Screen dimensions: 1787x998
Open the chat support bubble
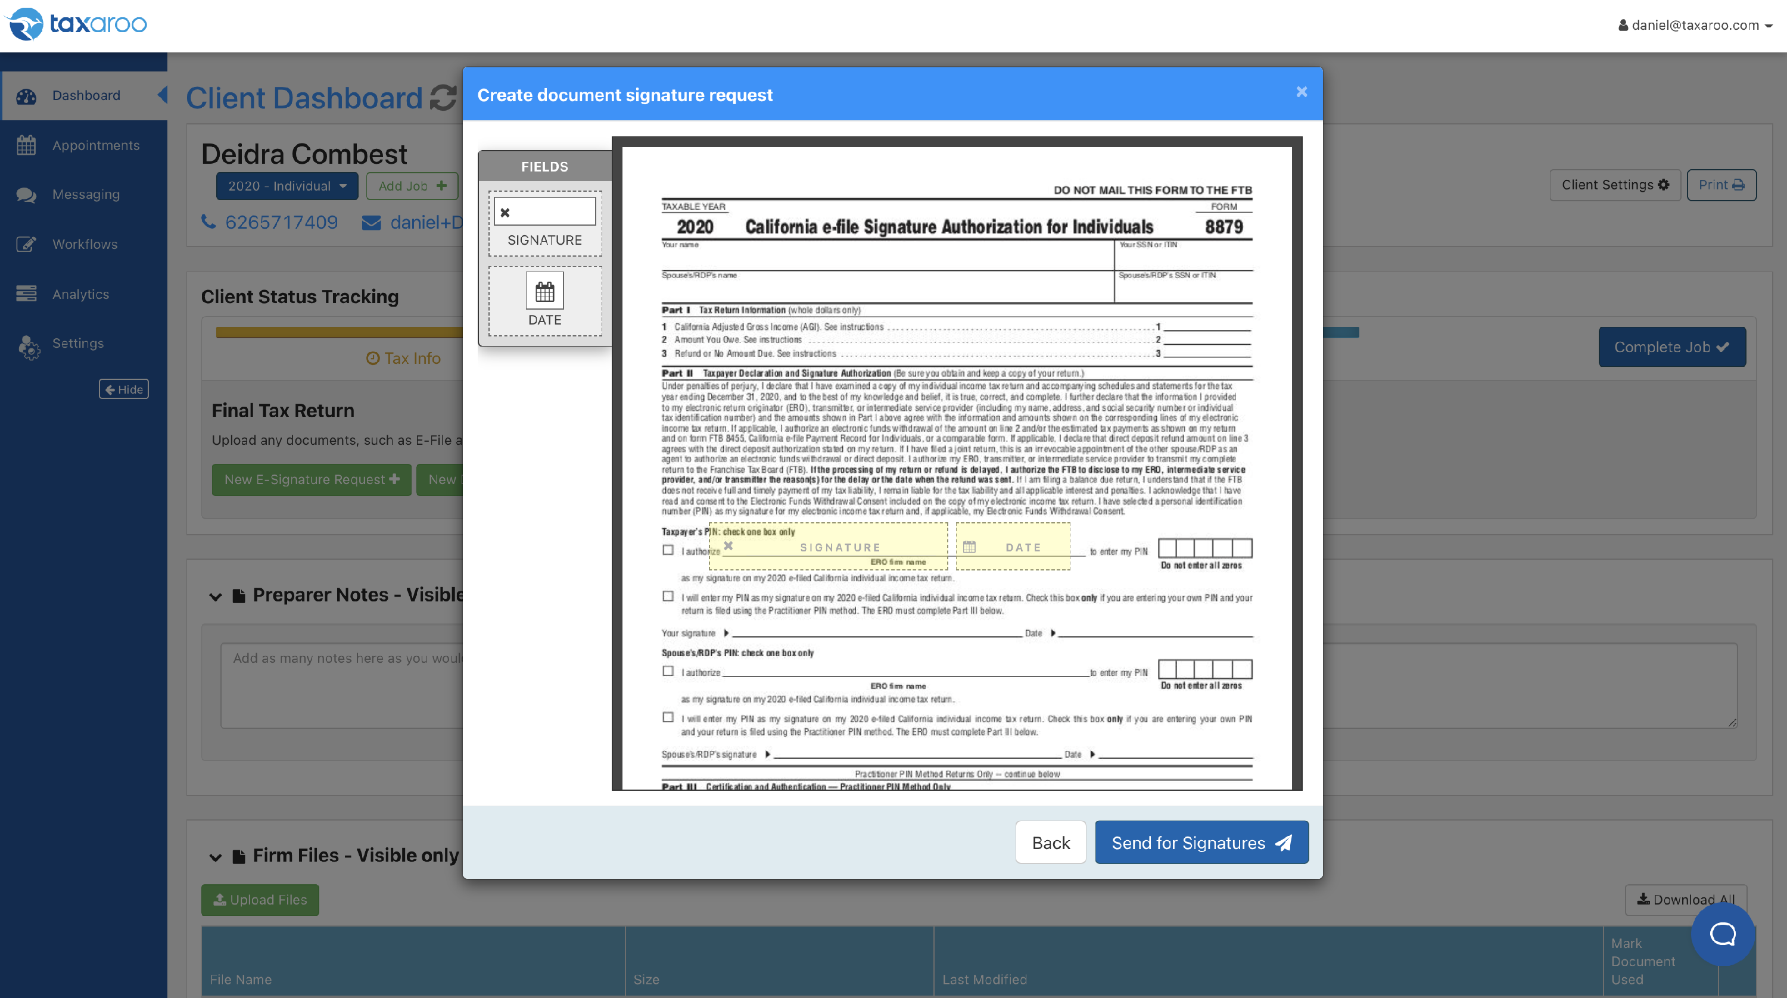[1723, 934]
